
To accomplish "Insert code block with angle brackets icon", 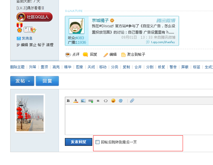I will pyautogui.click(x=106, y=101).
